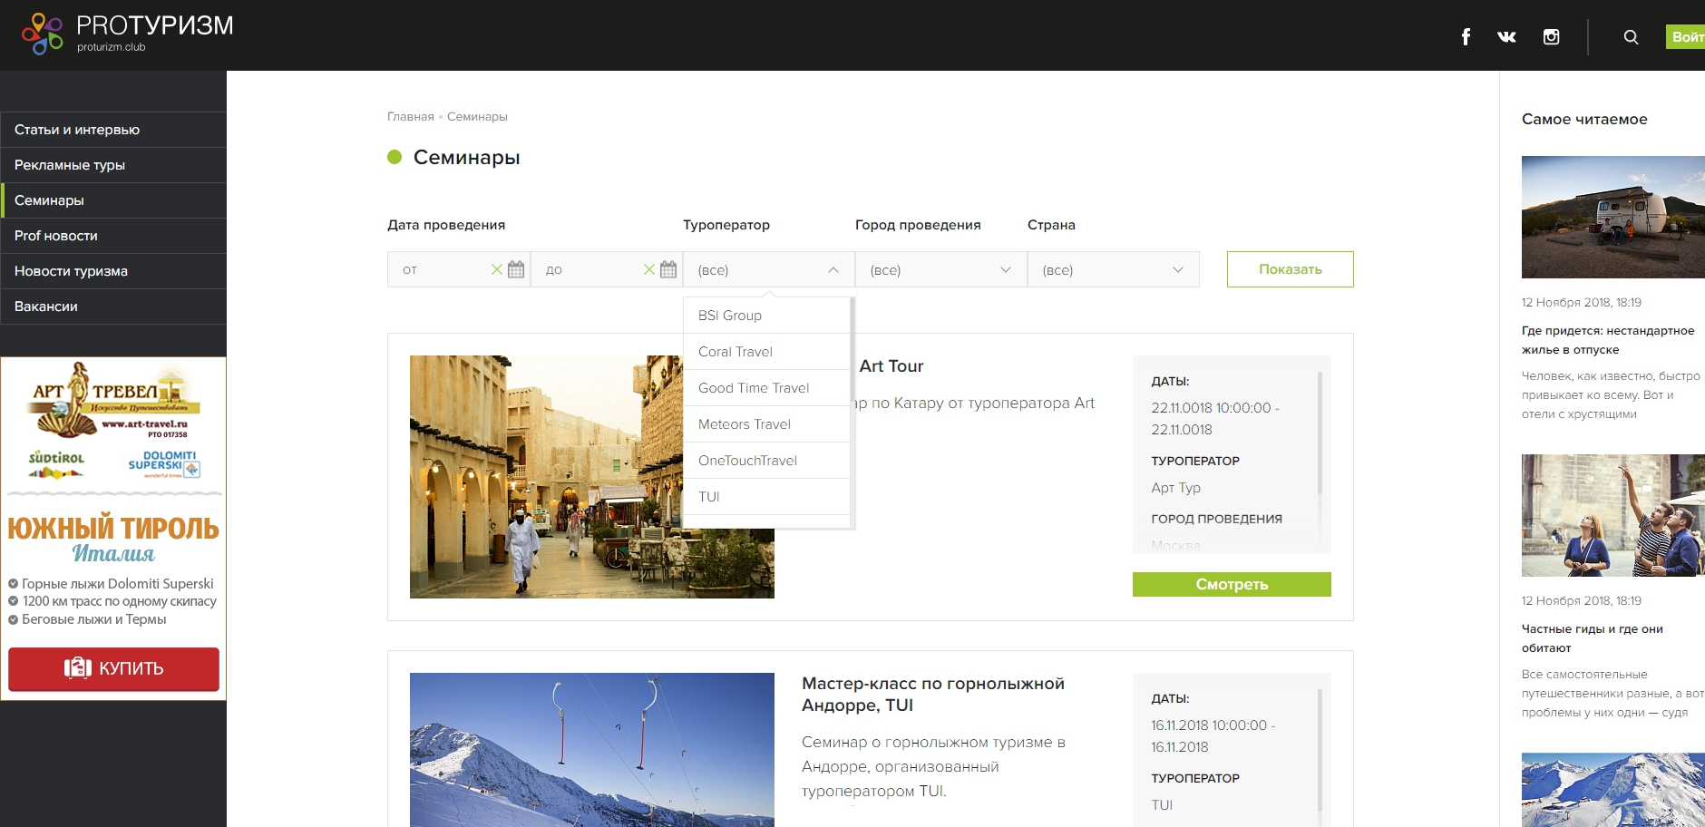
Task: Choose Meteors Travel option
Action: coord(766,424)
